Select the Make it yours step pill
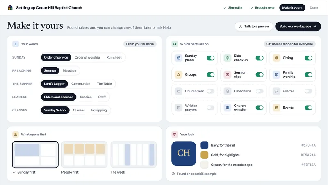 click(x=292, y=8)
